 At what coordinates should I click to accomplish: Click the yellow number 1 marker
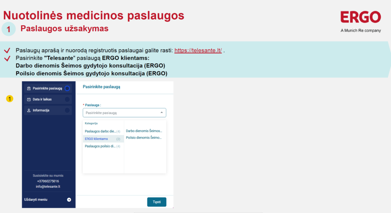(x=10, y=99)
